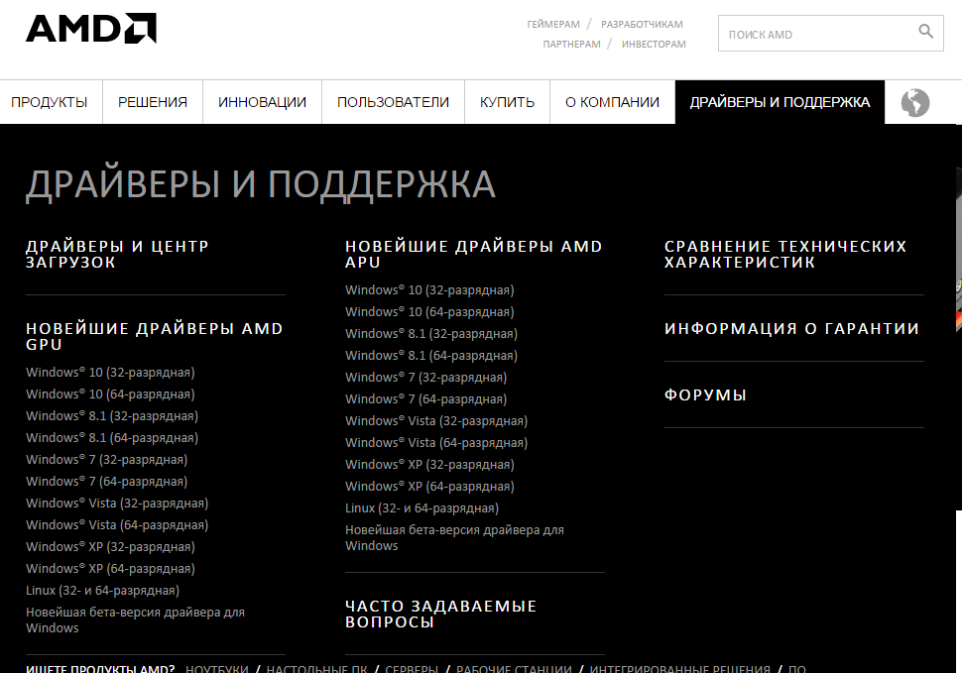The height and width of the screenshot is (673, 962).
Task: Open the О КОМПАНИИ menu
Action: [612, 102]
